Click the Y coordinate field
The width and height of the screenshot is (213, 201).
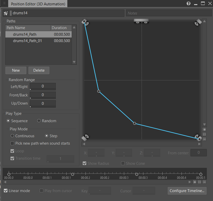click(x=124, y=153)
